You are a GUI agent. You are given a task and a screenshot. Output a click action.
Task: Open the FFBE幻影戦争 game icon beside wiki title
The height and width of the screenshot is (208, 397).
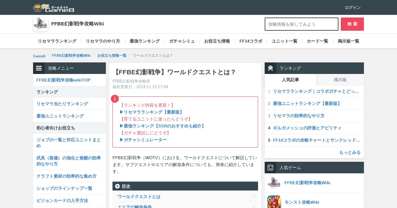click(x=41, y=24)
